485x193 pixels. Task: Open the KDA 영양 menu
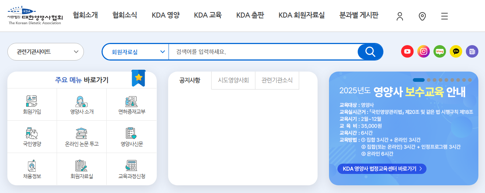pyautogui.click(x=166, y=15)
